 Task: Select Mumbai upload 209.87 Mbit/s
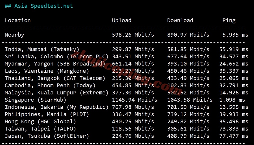[133, 49]
